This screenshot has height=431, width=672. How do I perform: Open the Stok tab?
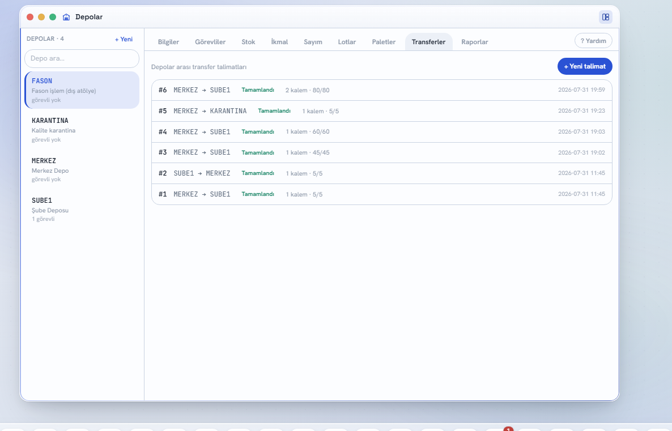[248, 42]
